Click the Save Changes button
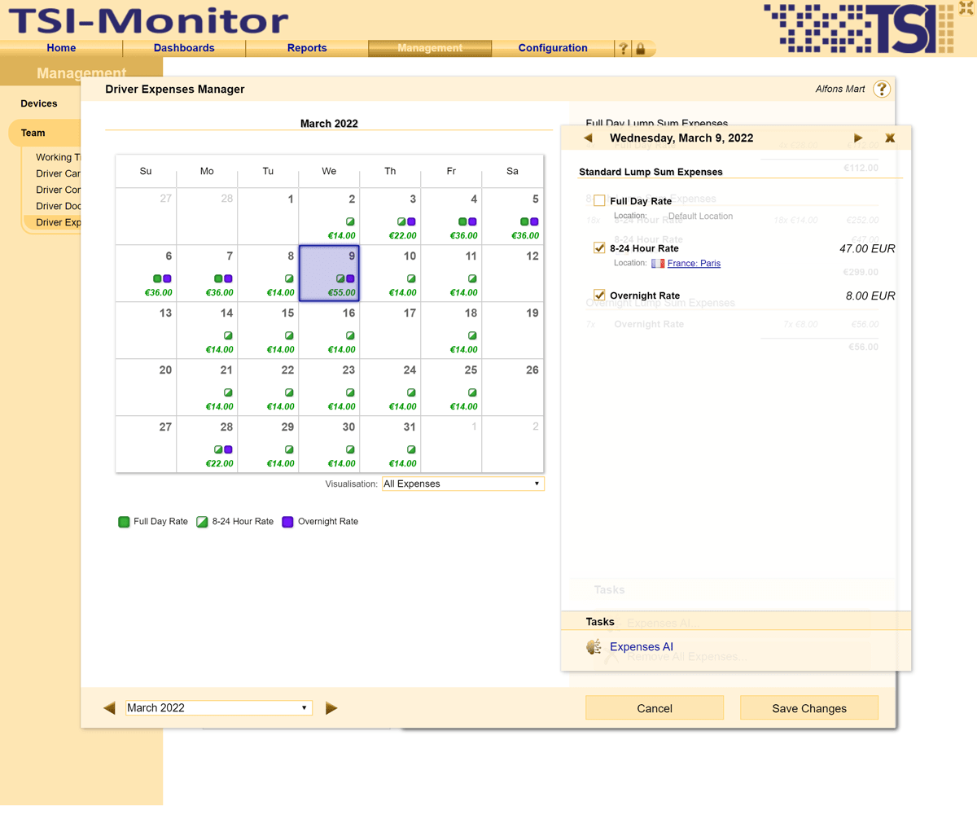977x814 pixels. coord(809,708)
